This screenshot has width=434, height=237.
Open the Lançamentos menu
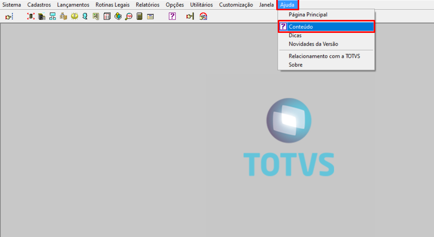pyautogui.click(x=73, y=5)
